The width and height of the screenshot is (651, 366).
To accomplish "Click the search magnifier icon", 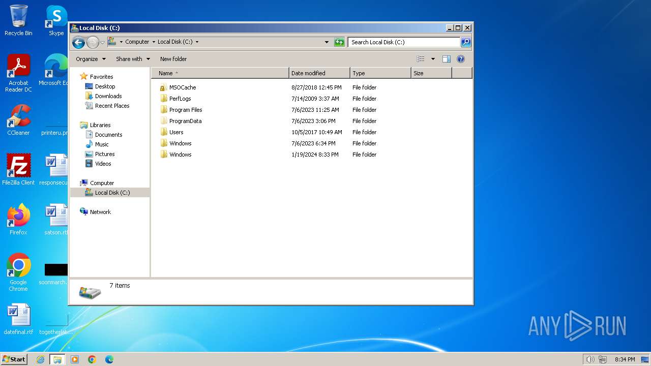I will point(465,42).
